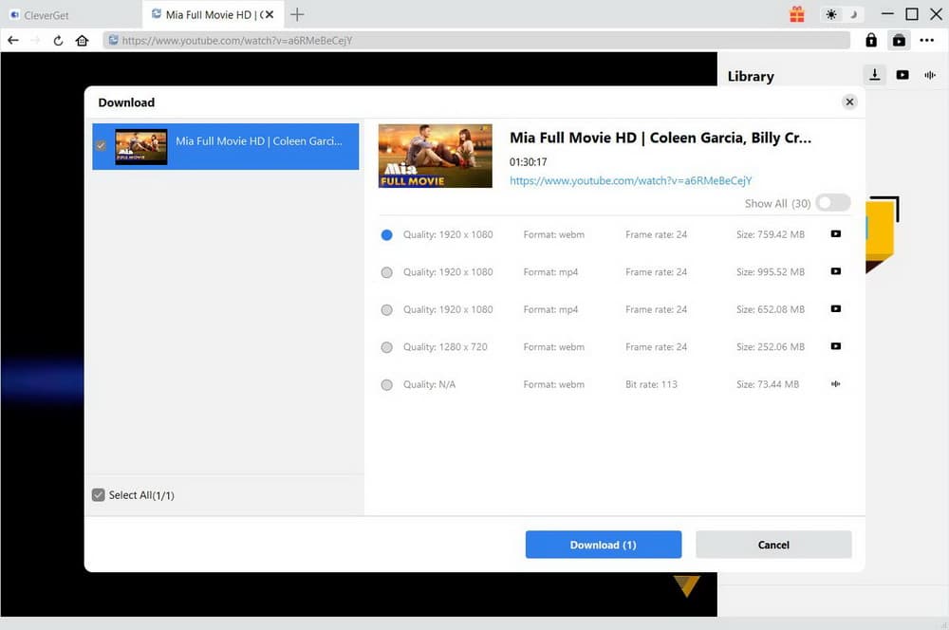This screenshot has height=630, width=949.
Task: Minimize the CleverGet window
Action: click(x=887, y=14)
